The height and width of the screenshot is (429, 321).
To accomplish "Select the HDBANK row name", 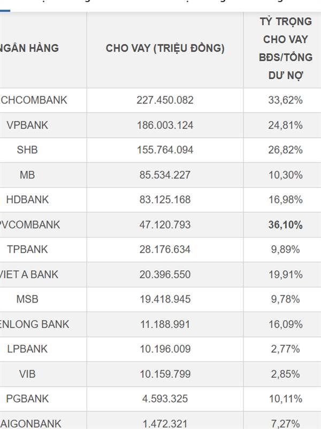I will click(27, 199).
